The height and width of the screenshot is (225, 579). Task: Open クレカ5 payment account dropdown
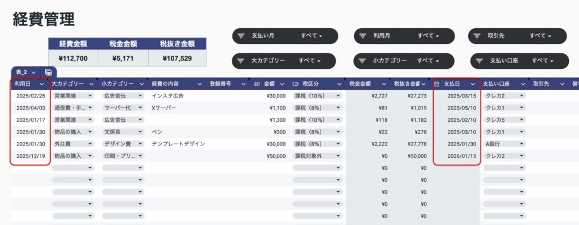[504, 120]
